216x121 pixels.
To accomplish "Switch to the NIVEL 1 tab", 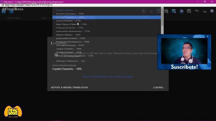I will pyautogui.click(x=45, y=18).
